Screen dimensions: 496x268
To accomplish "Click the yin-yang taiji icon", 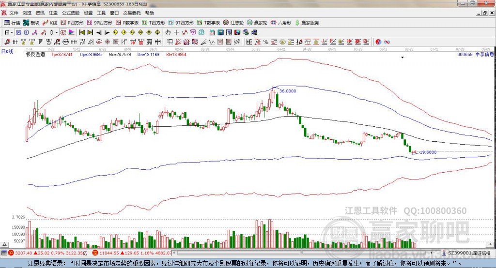I will [378, 42].
